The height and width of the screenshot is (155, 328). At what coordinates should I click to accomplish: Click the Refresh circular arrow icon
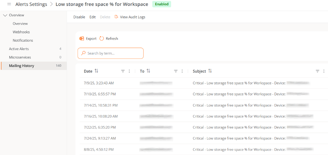[x=102, y=39]
